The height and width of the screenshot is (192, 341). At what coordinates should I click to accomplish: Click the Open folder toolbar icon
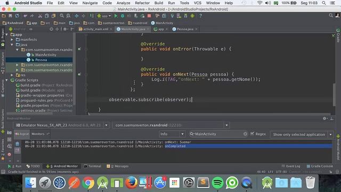pyautogui.click(x=4, y=15)
